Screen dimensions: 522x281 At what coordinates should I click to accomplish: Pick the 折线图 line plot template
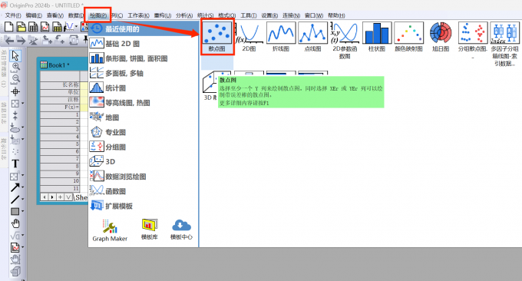coord(281,37)
